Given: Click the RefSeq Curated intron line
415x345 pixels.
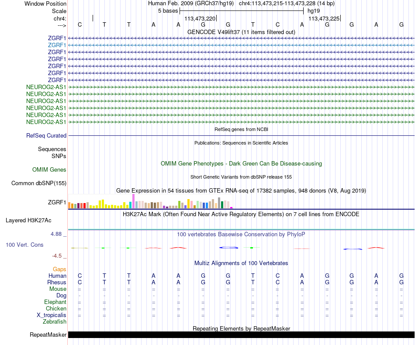Looking at the screenshot, I should pos(241,136).
